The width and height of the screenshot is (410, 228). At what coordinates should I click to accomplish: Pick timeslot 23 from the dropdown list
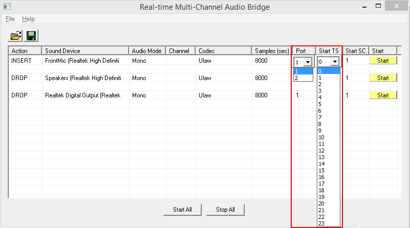pyautogui.click(x=329, y=223)
